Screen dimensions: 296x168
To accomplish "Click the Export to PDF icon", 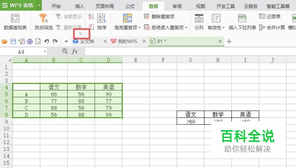I will 22,42.
